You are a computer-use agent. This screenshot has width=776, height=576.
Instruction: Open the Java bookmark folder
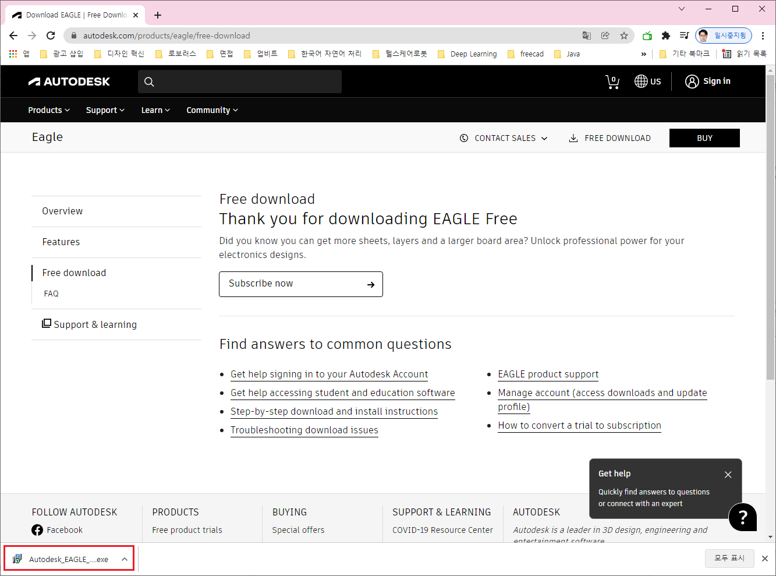pos(566,54)
